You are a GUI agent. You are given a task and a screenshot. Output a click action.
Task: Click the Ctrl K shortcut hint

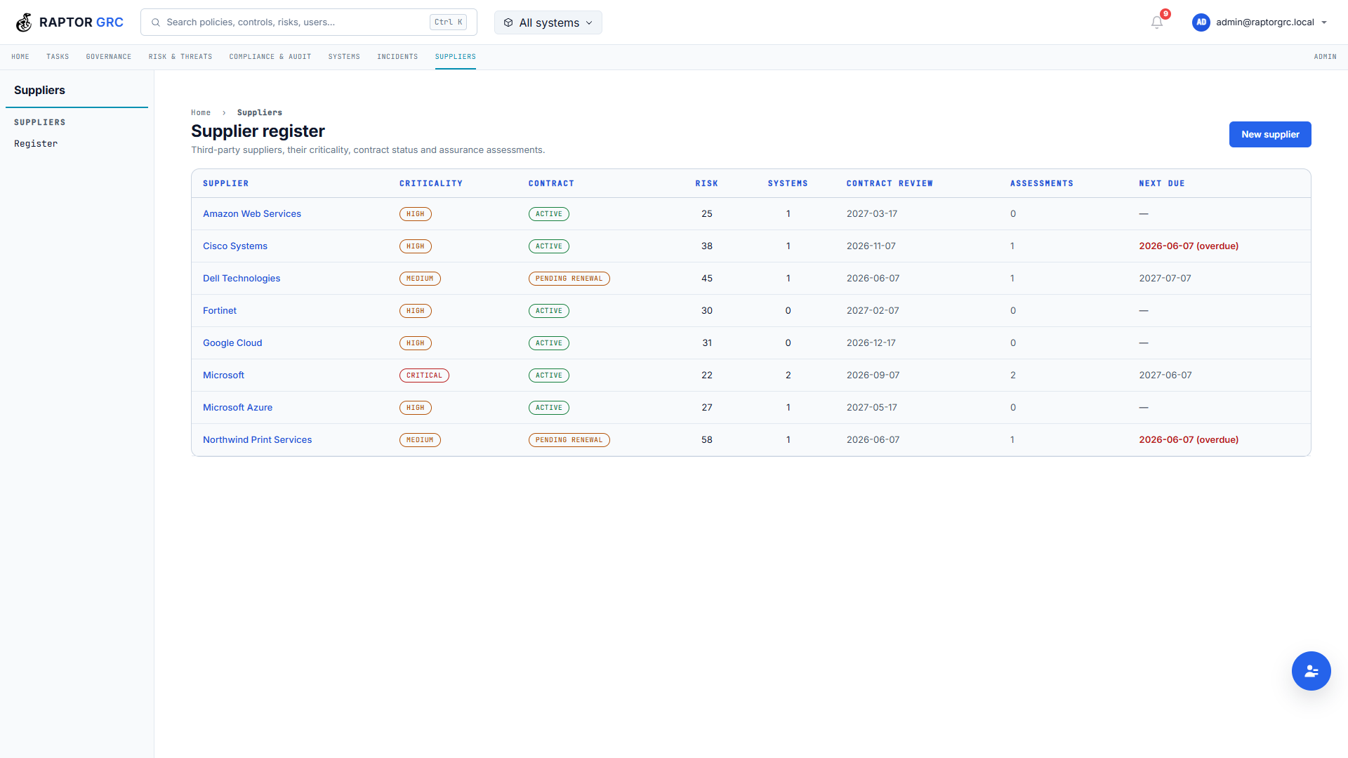[448, 22]
